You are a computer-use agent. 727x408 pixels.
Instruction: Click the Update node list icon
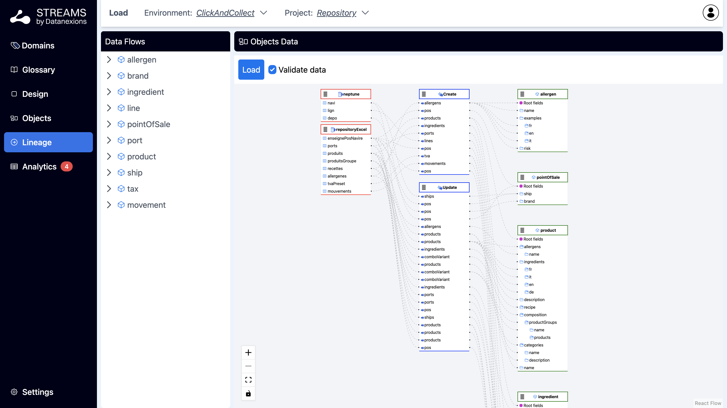pos(424,188)
